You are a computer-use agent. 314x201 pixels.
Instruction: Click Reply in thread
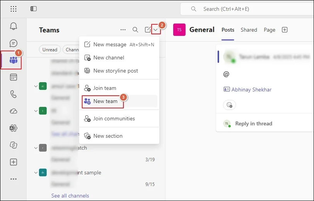253,123
